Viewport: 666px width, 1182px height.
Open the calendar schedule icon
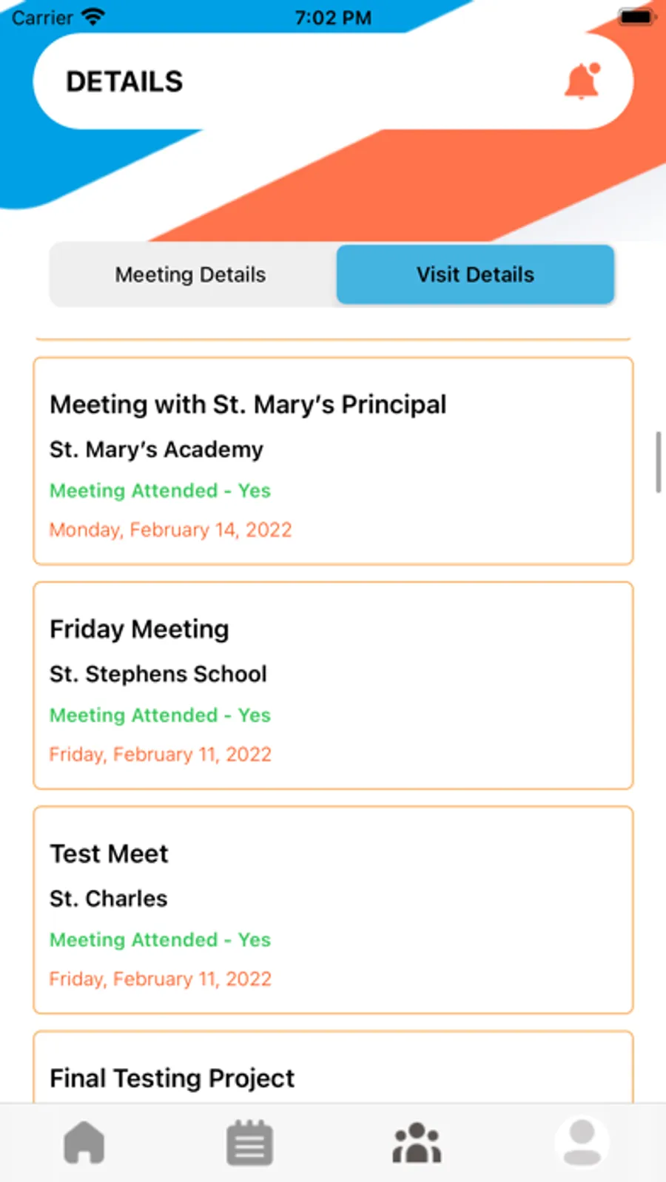point(249,1143)
